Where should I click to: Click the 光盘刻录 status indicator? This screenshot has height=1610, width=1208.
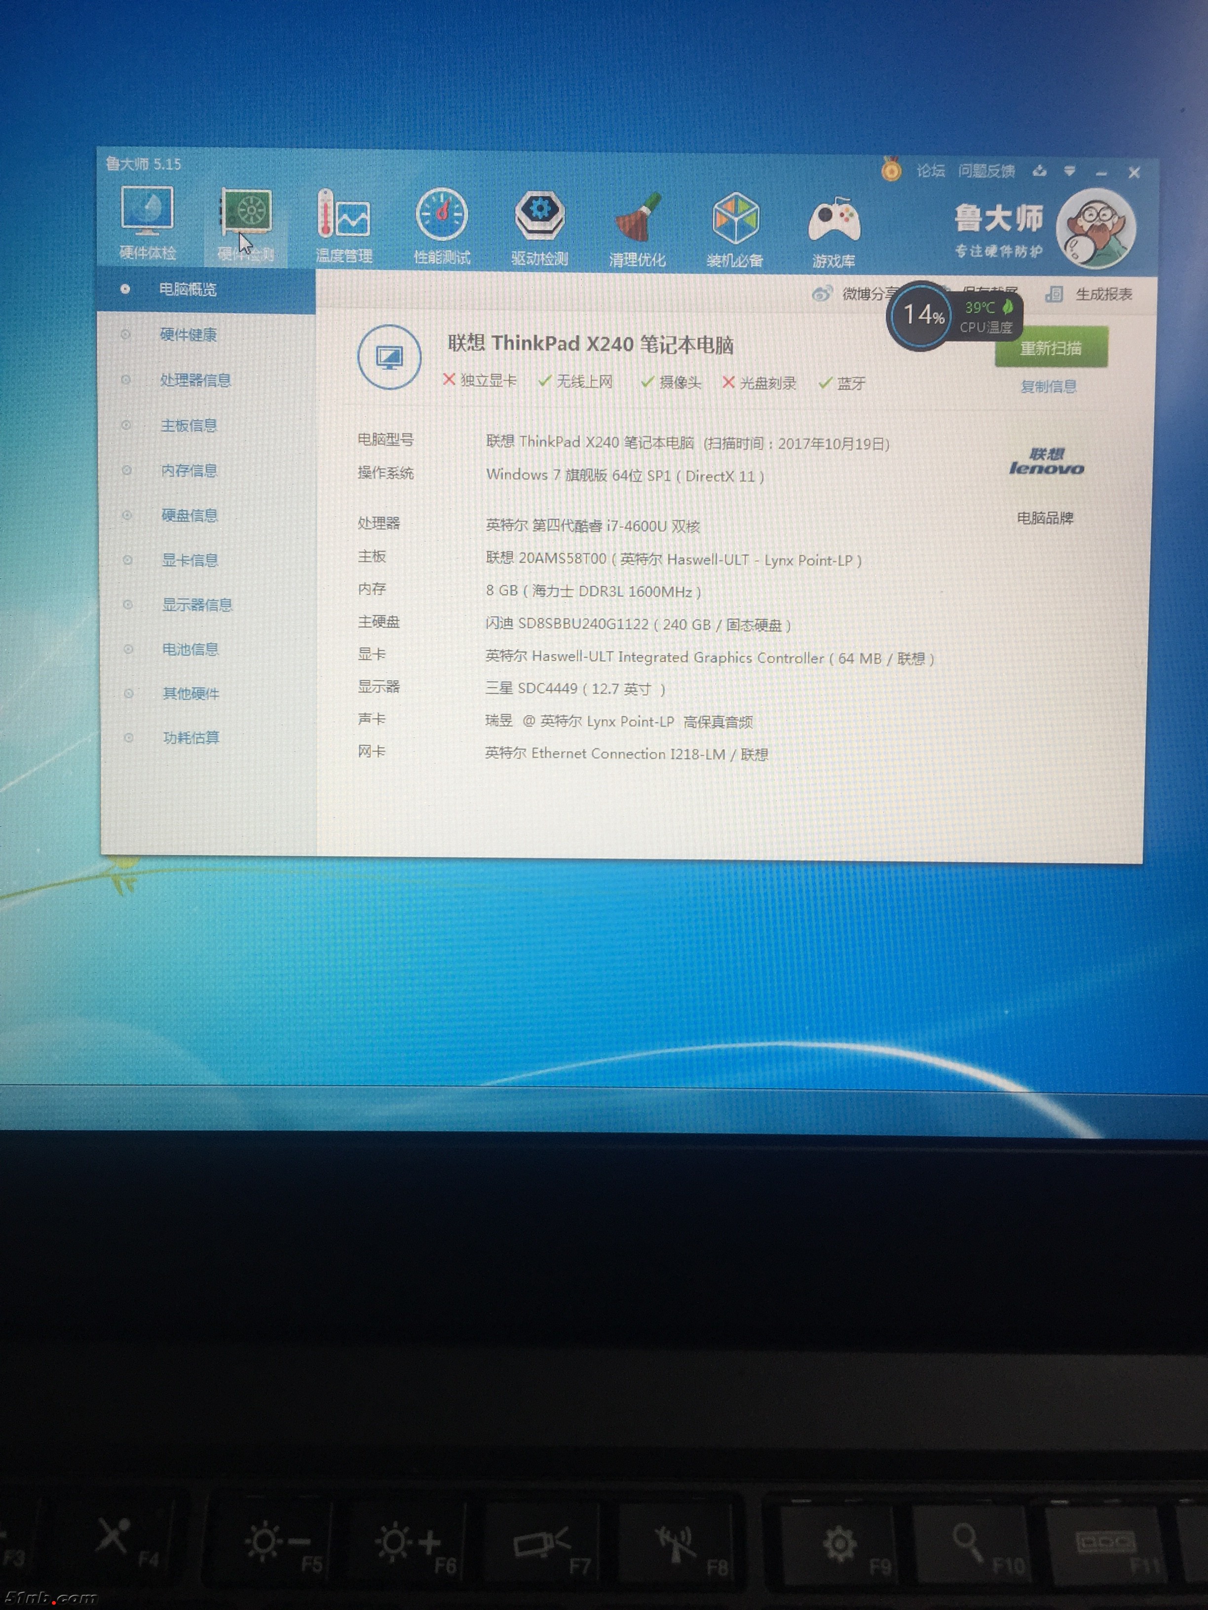coord(759,383)
